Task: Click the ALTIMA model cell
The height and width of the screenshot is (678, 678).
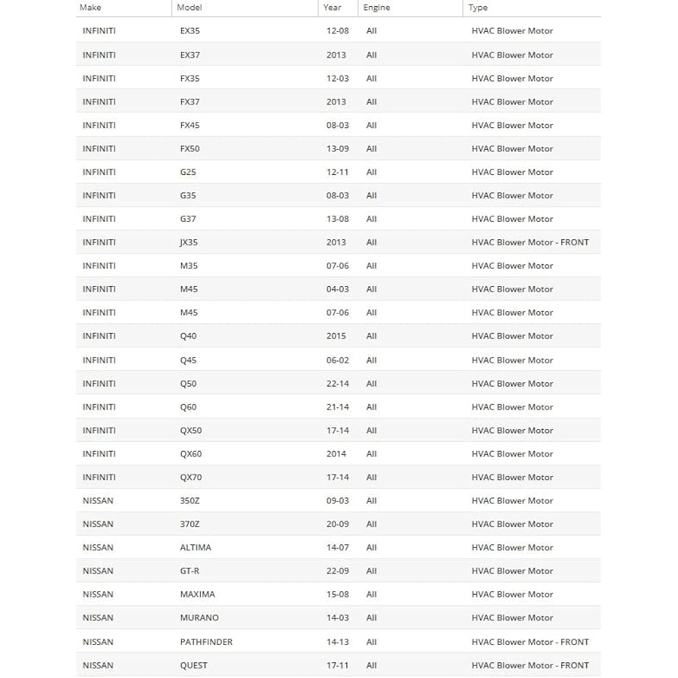Action: (195, 547)
